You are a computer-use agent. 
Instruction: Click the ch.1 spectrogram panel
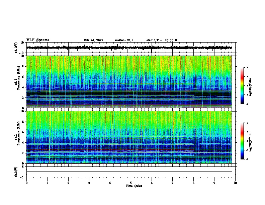[x=129, y=82]
